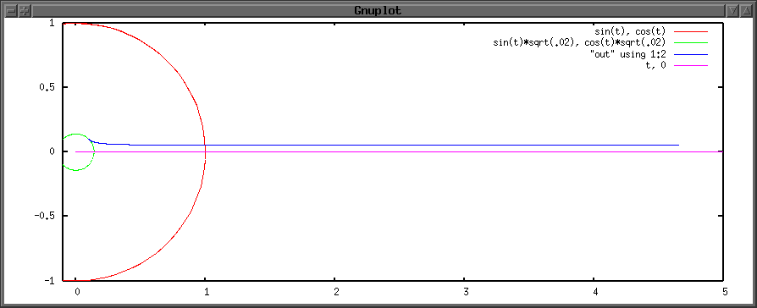Image resolution: width=757 pixels, height=308 pixels.
Task: Click the Gnuplot window title text
Action: tap(378, 10)
